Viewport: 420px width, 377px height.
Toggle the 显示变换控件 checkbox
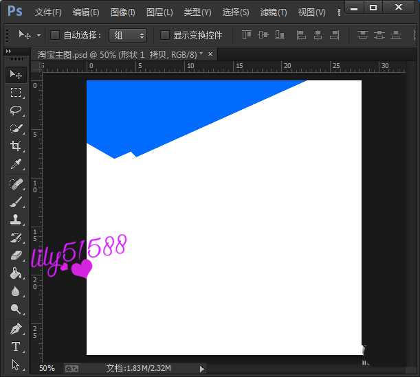tap(165, 35)
